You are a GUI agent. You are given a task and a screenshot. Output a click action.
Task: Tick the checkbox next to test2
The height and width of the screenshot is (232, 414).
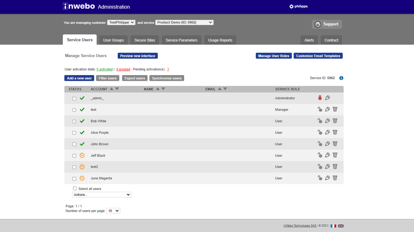coord(74,166)
